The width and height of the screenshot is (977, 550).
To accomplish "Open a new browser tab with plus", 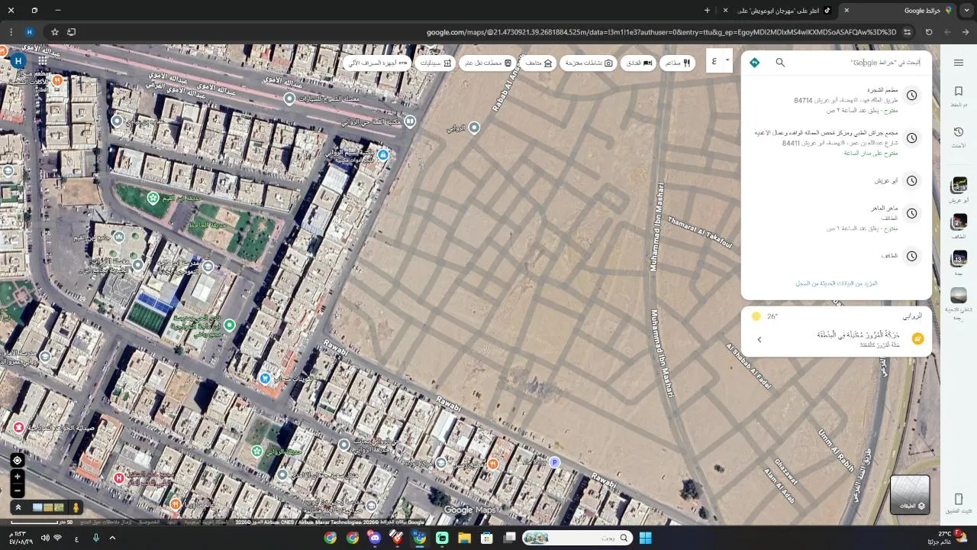I will click(707, 10).
